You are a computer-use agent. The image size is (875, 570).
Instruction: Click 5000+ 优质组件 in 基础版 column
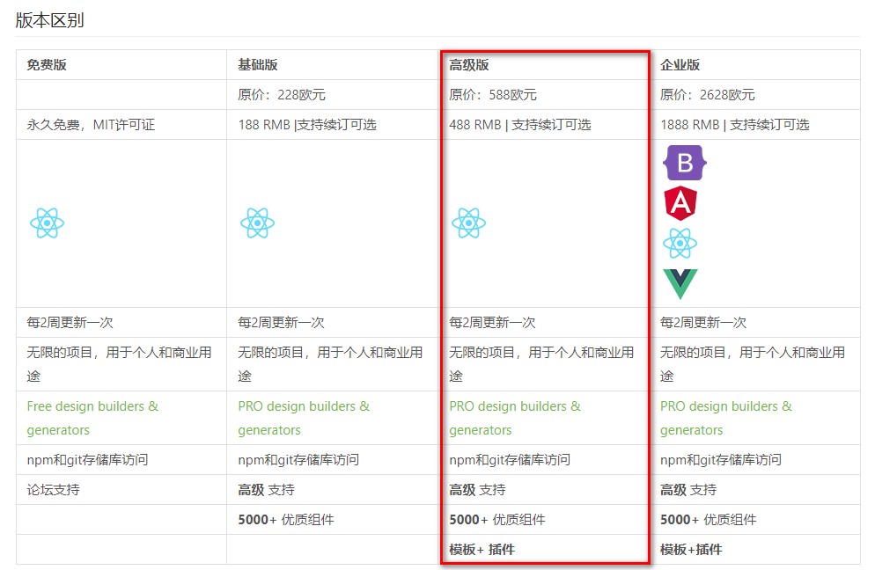pos(286,520)
